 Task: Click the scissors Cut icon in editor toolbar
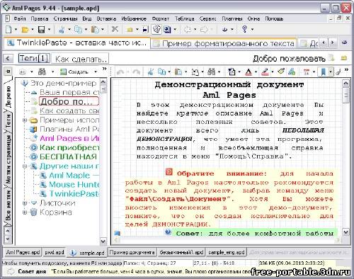point(151,72)
